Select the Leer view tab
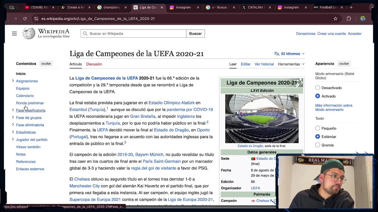The image size is (378, 212). (233, 64)
